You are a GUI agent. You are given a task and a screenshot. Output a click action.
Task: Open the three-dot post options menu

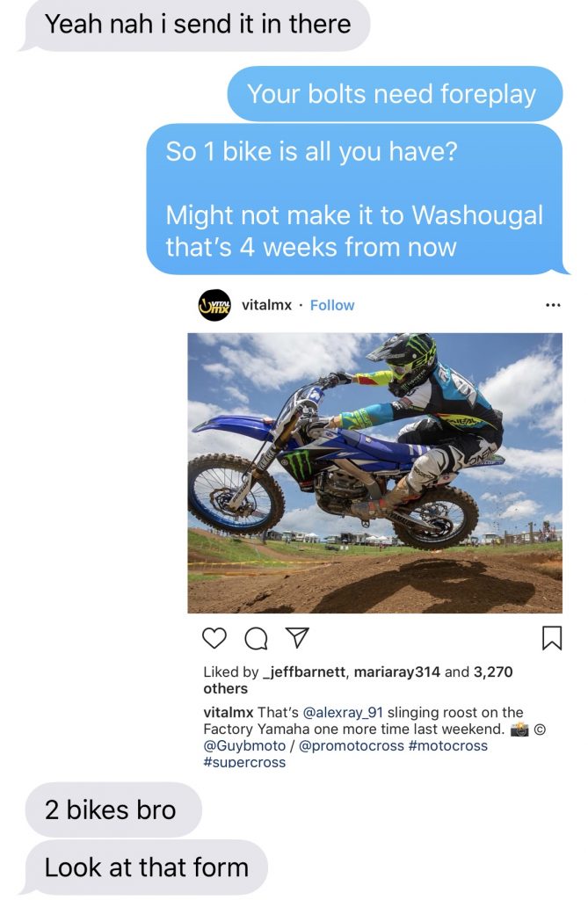(x=552, y=305)
